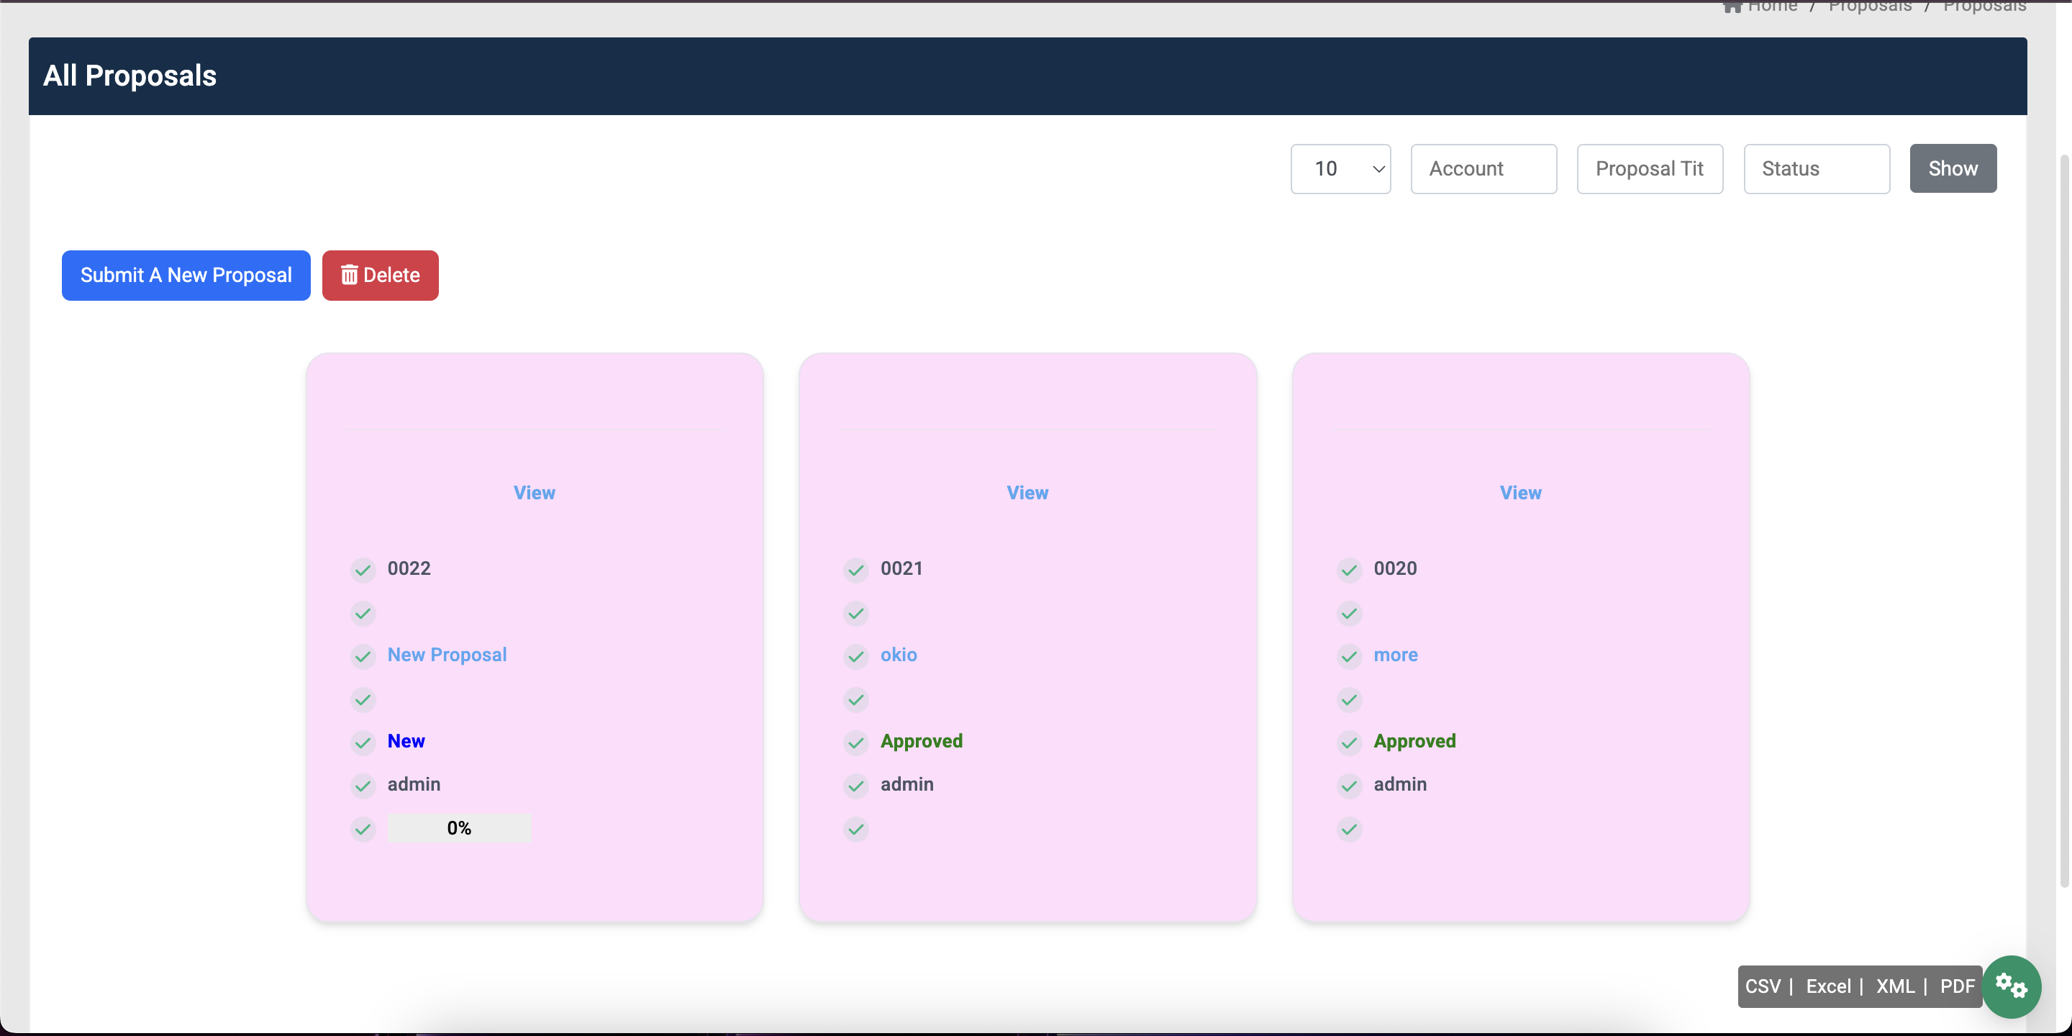2072x1036 pixels.
Task: Focus the Proposal Title filter field
Action: (x=1650, y=169)
